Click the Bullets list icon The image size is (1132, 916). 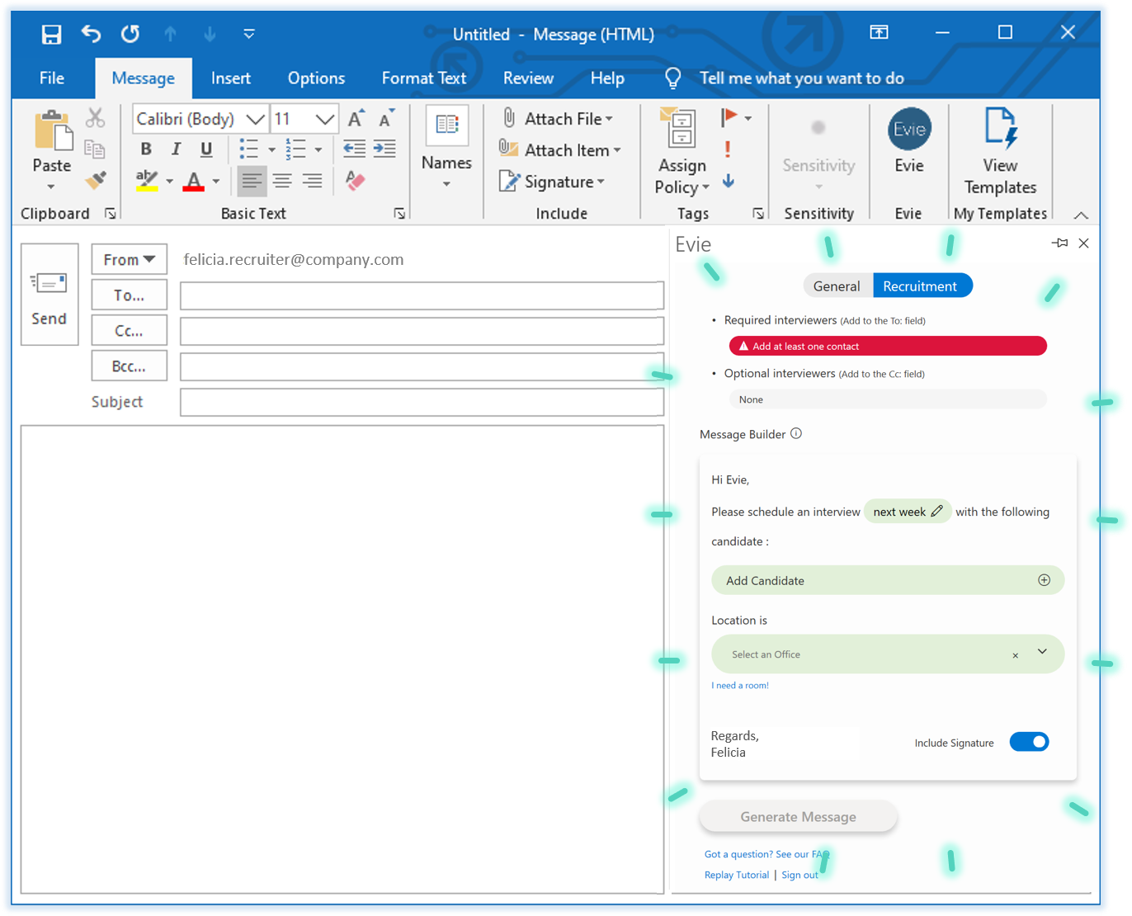(248, 149)
